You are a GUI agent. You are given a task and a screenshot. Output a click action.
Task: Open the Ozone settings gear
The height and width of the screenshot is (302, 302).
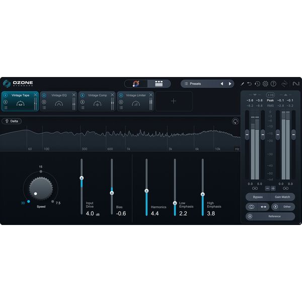coord(265,84)
